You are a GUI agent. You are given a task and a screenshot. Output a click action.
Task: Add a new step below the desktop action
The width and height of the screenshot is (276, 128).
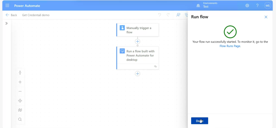click(137, 74)
